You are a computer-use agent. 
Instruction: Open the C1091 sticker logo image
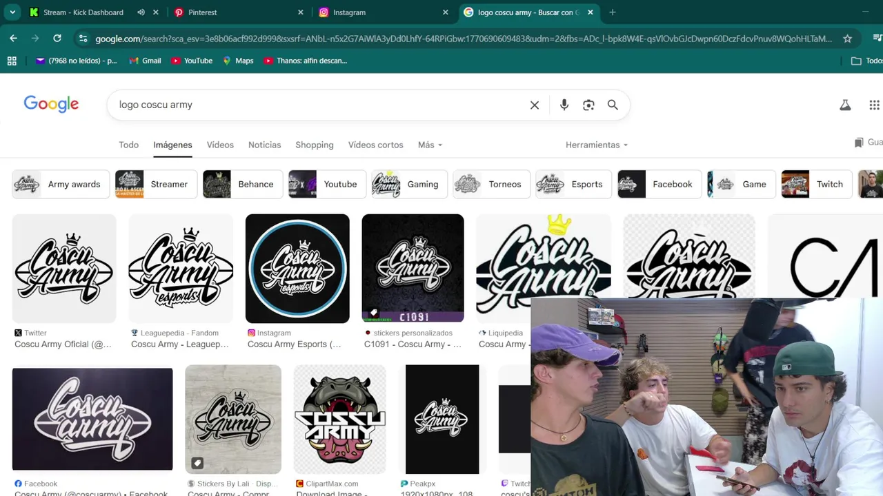tap(413, 268)
